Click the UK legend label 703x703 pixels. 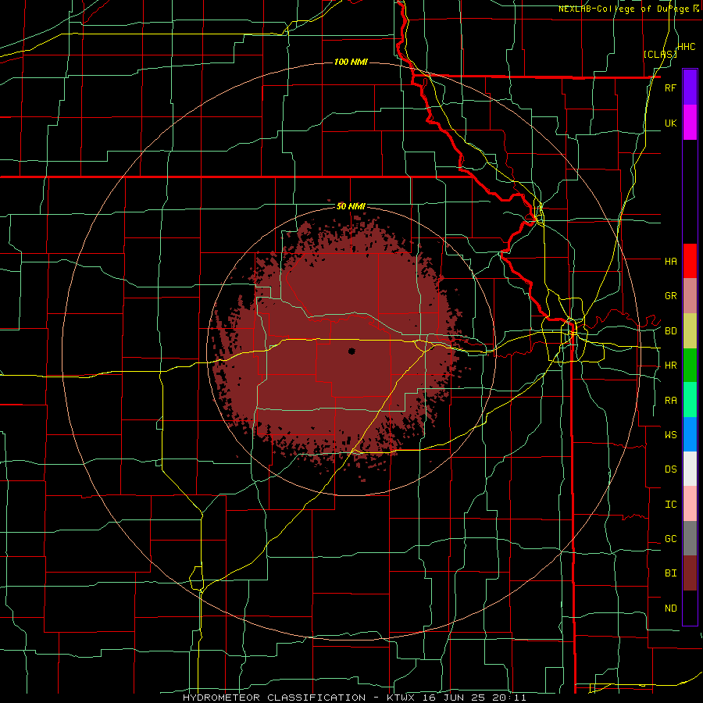click(x=670, y=123)
